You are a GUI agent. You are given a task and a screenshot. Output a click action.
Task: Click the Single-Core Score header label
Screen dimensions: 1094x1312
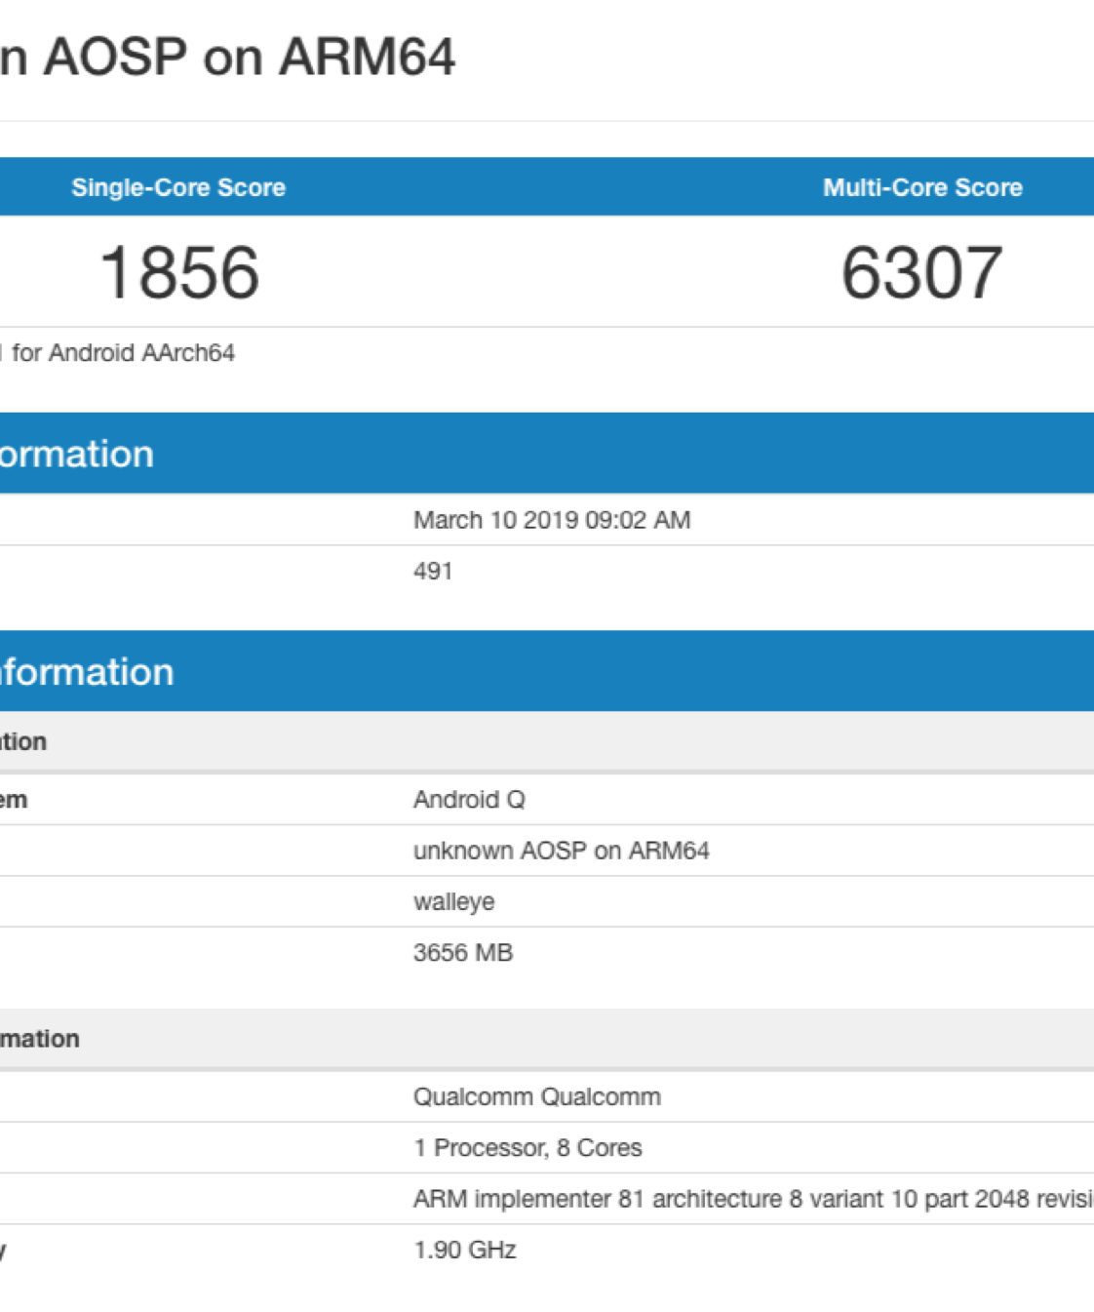coord(178,187)
